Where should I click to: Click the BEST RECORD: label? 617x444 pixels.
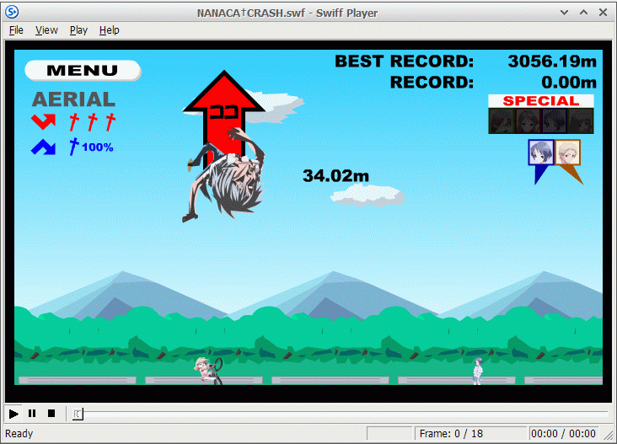(x=404, y=62)
